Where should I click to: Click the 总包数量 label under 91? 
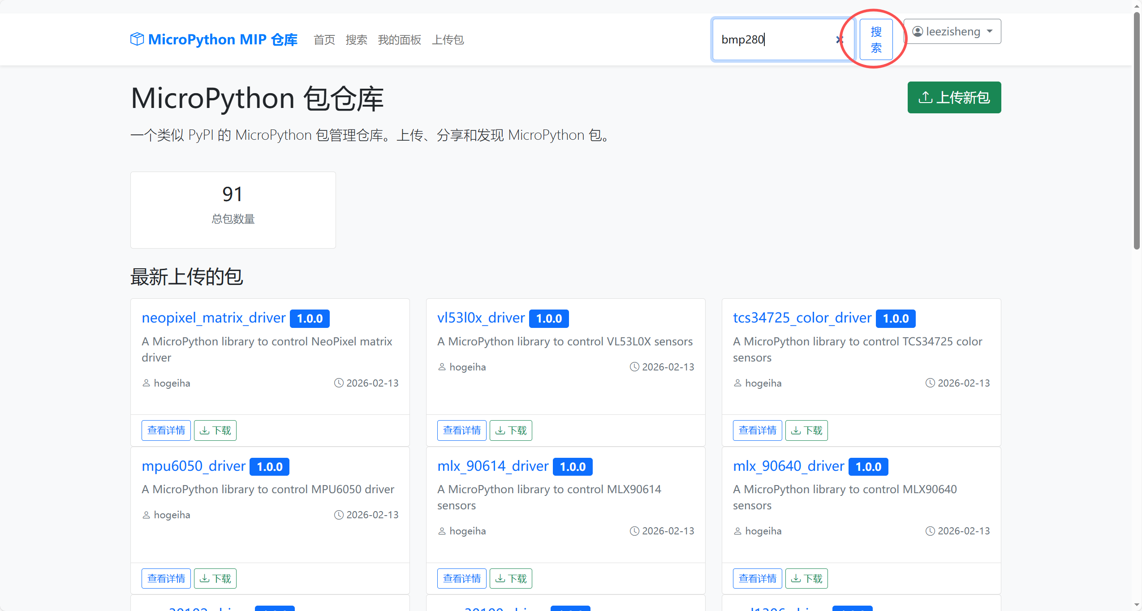pos(233,219)
